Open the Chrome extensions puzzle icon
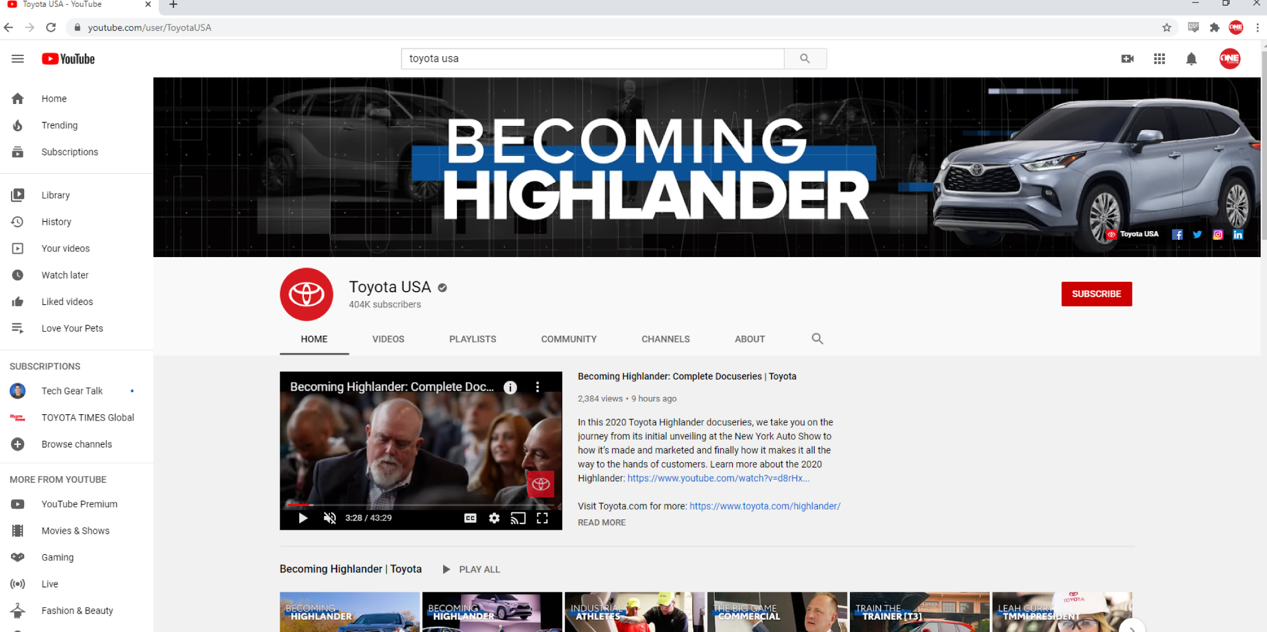Viewport: 1267px width, 632px height. [x=1214, y=27]
